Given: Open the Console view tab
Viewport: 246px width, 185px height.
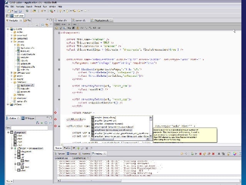Looking at the screenshot, I should (x=72, y=154).
